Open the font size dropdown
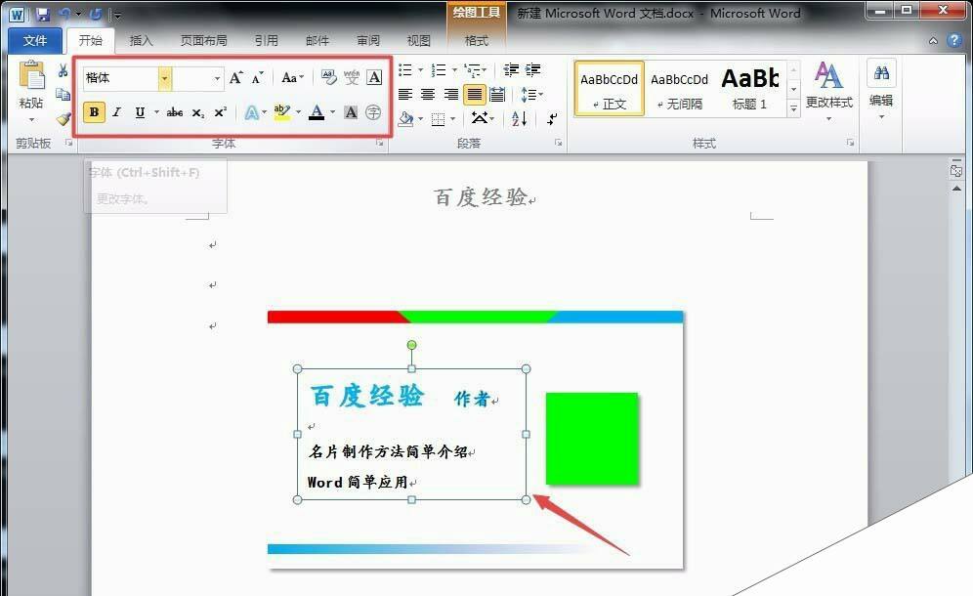Image resolution: width=973 pixels, height=596 pixels. 217,79
